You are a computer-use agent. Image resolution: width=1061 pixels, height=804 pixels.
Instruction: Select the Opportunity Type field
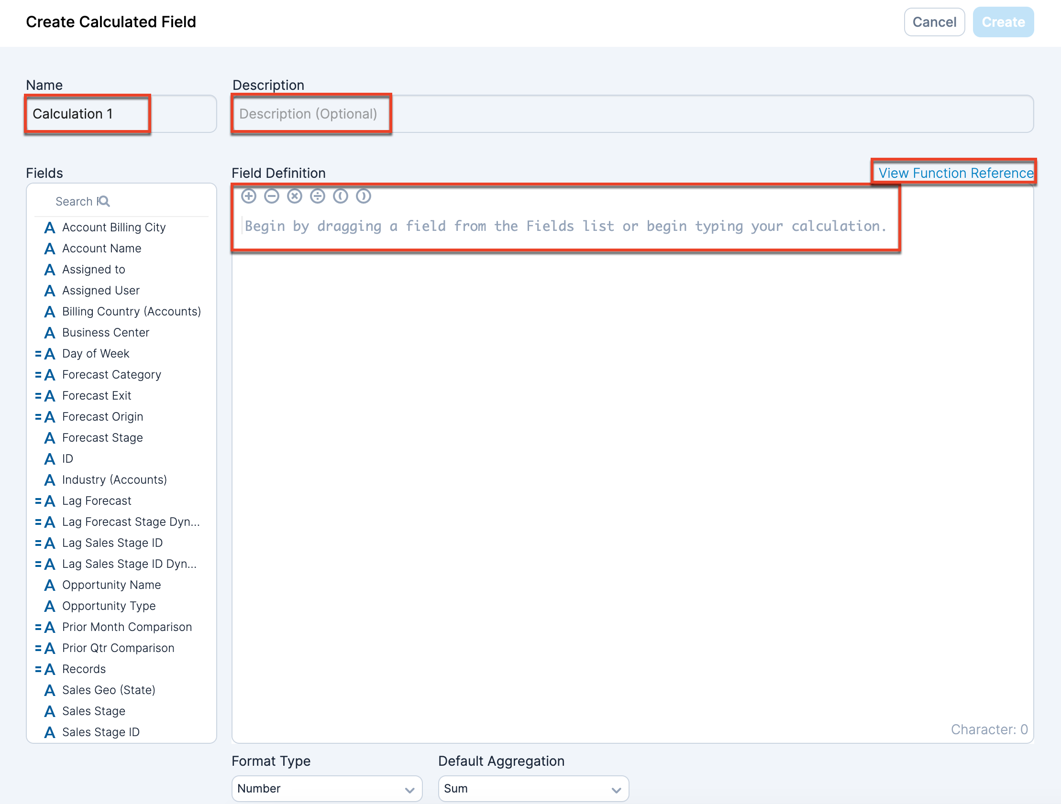[109, 606]
